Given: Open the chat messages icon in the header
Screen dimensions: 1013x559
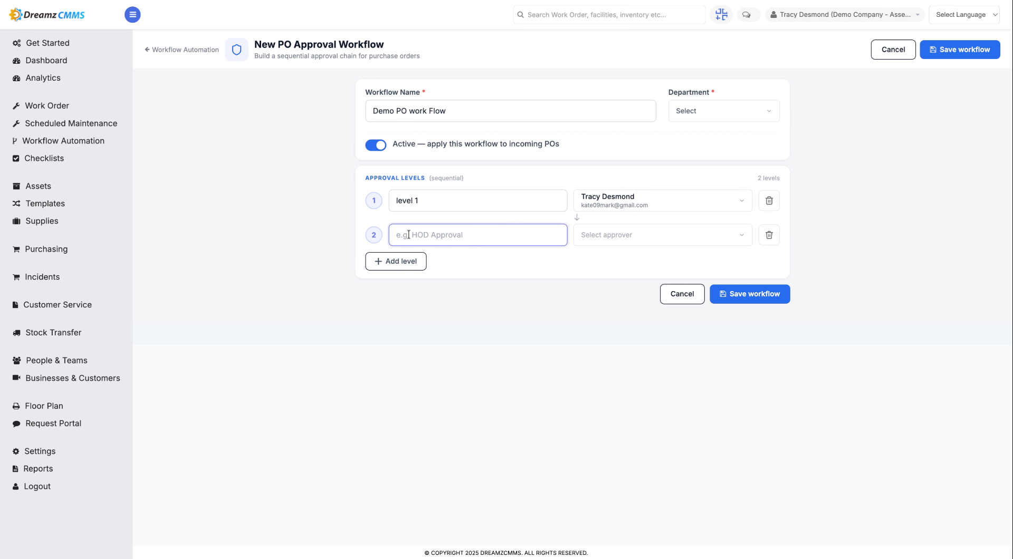Looking at the screenshot, I should (747, 15).
